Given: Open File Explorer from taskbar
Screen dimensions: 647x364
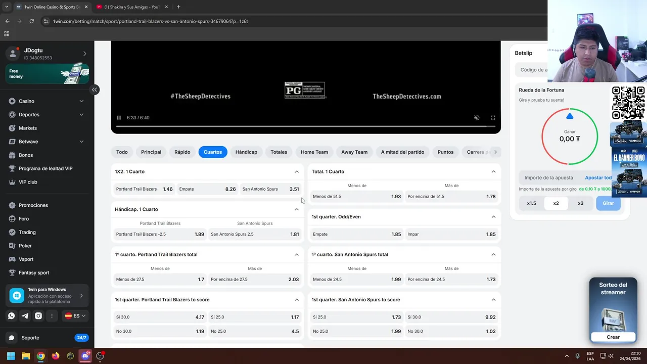Looking at the screenshot, I should (x=26, y=356).
